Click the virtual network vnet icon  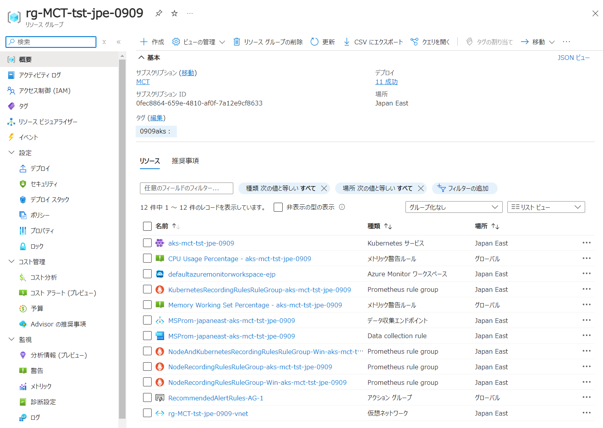(160, 413)
